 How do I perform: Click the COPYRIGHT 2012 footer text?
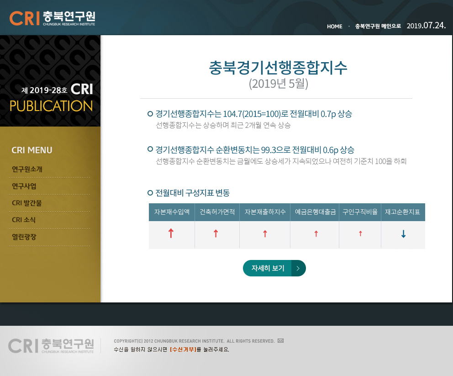194,341
